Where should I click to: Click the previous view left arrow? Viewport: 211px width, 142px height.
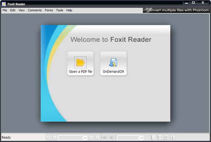105,137
